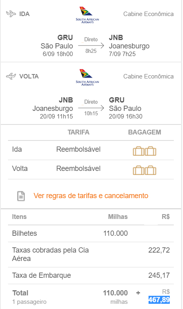The image size is (183, 309).
Task: Click the direct flight arrow on the GRU to JNB leg
Action: (91, 46)
